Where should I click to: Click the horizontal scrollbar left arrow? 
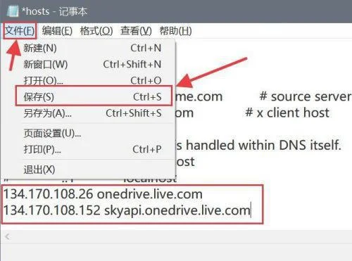8,236
